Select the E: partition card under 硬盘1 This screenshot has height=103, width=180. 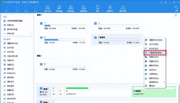63,66
